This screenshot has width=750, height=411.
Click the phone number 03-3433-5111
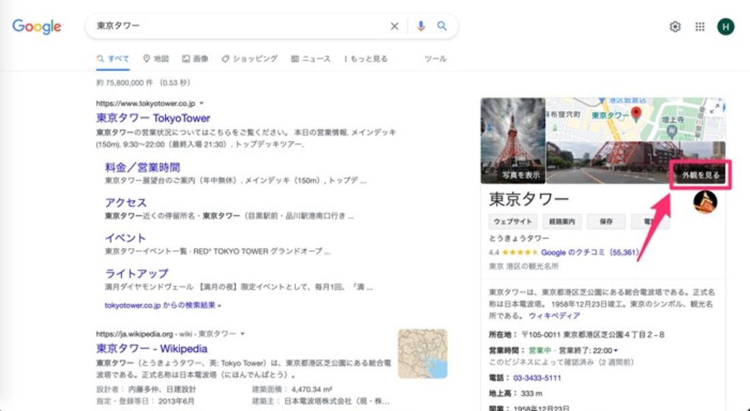pos(537,378)
